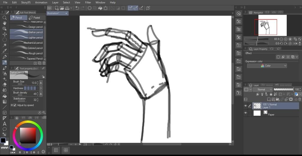The width and height of the screenshot is (302, 156).
Task: Open Brush Size dynamics button
Action: [x=41, y=83]
